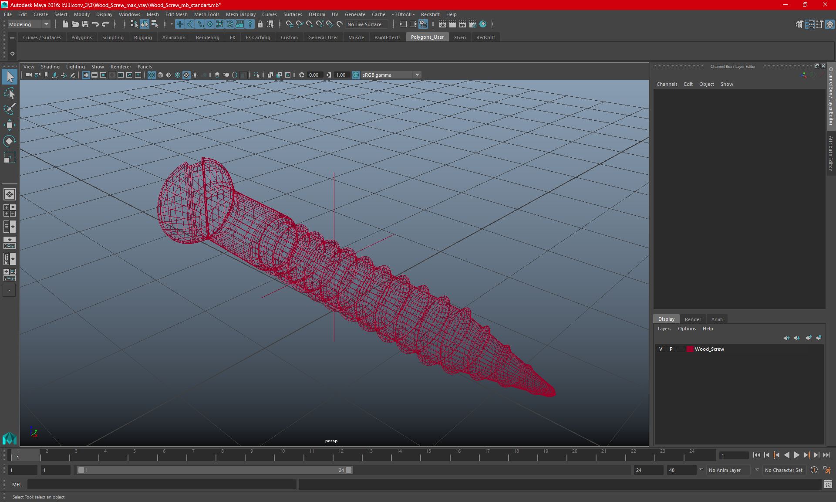
Task: Click Go to Start of playback
Action: click(756, 455)
